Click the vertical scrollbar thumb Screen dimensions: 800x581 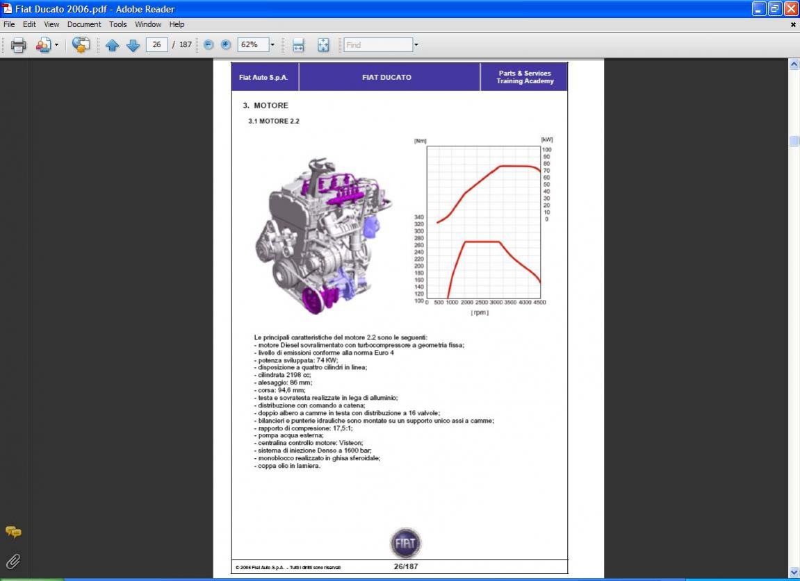click(794, 142)
